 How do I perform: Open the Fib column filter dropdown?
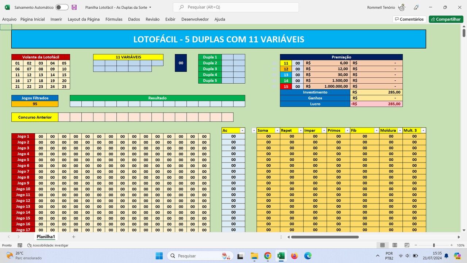[377, 130]
